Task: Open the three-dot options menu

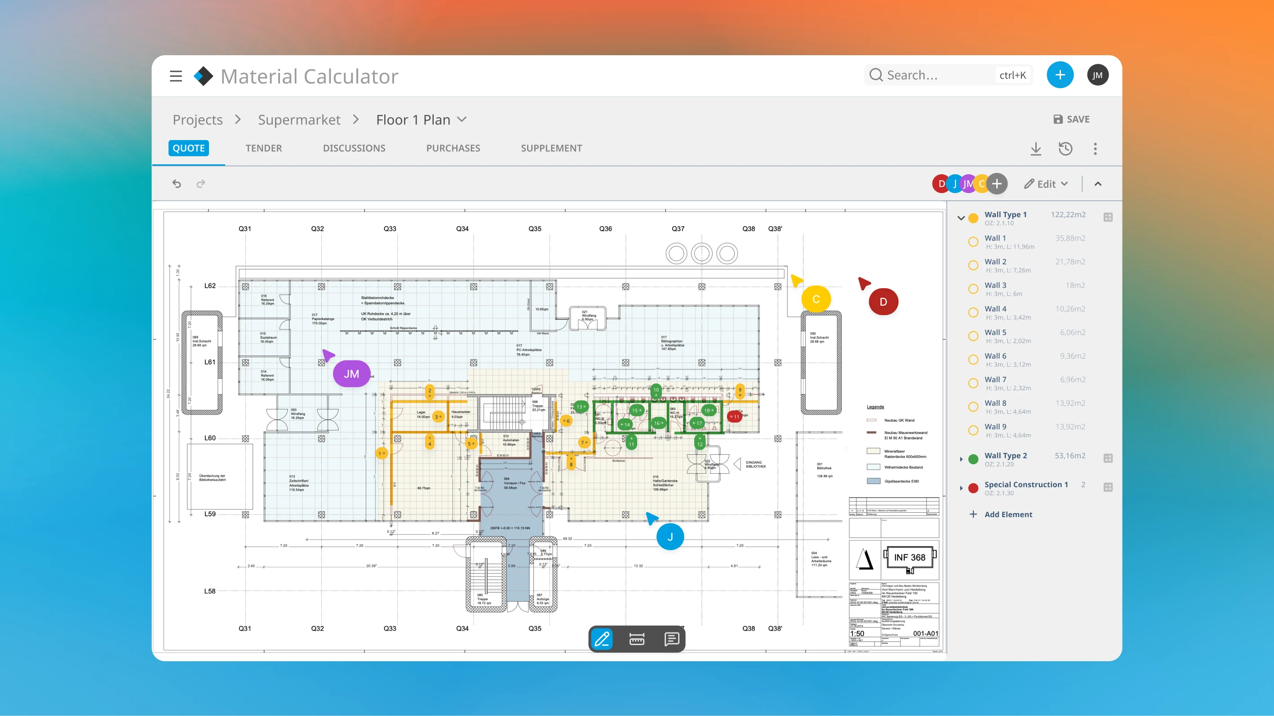Action: click(x=1096, y=148)
